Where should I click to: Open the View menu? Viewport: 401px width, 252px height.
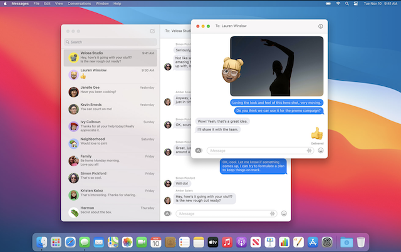(x=58, y=3)
